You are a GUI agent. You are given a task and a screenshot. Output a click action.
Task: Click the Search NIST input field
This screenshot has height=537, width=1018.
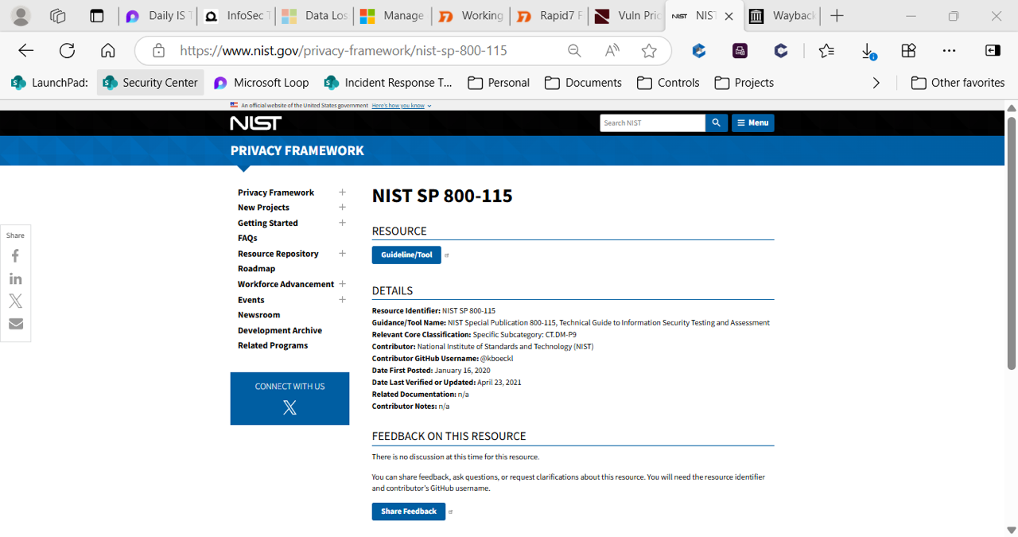[x=653, y=123]
